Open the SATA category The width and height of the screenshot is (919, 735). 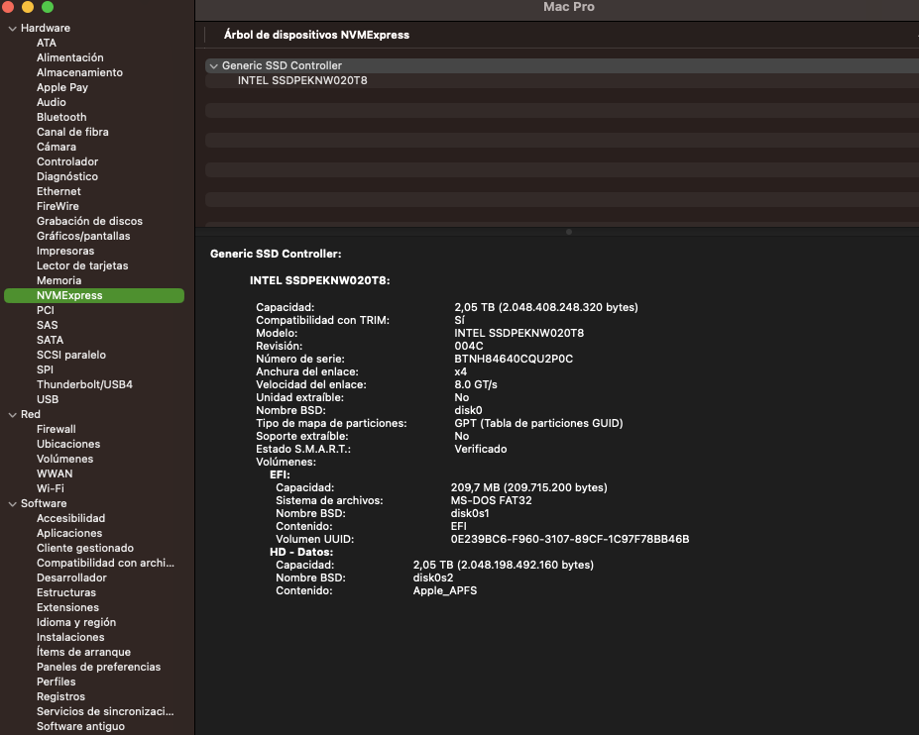pyautogui.click(x=50, y=340)
